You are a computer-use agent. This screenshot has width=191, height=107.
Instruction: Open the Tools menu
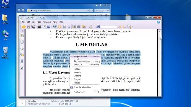coord(39,22)
